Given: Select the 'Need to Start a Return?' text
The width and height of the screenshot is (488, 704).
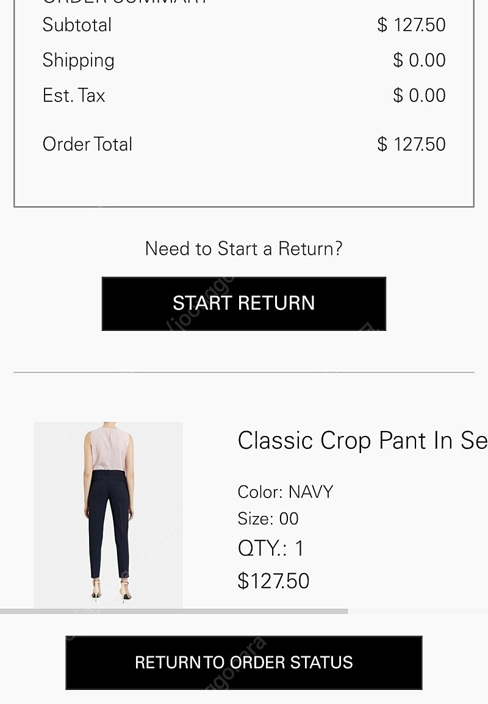Looking at the screenshot, I should point(243,249).
